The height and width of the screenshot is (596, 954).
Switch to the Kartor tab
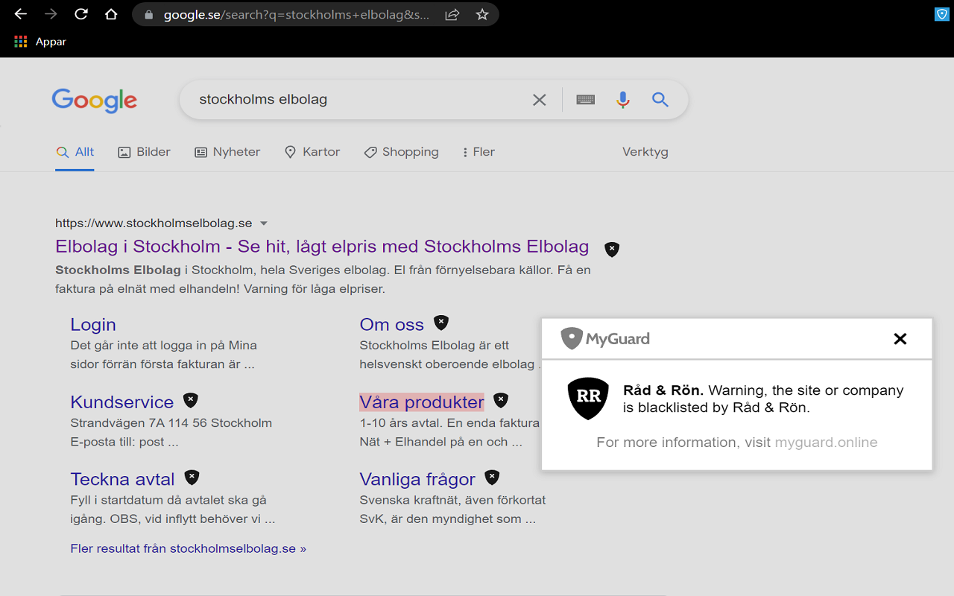[312, 152]
